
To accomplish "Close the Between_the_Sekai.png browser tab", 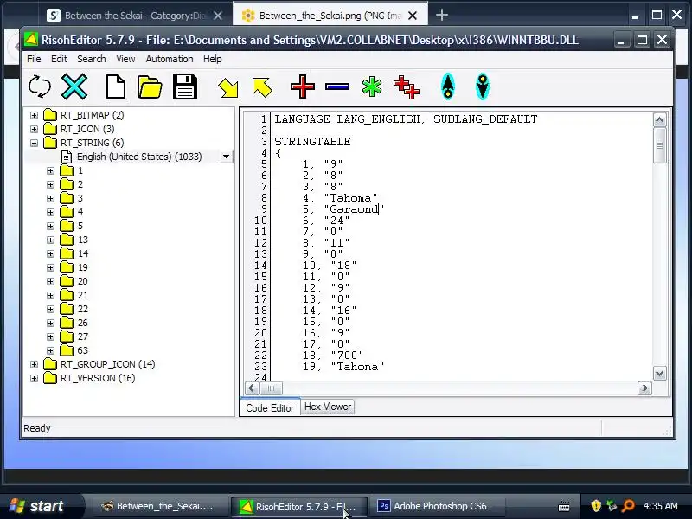I will 413,16.
